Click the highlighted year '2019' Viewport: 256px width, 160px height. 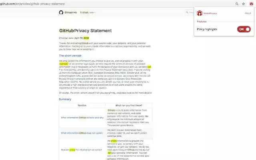click(x=86, y=38)
